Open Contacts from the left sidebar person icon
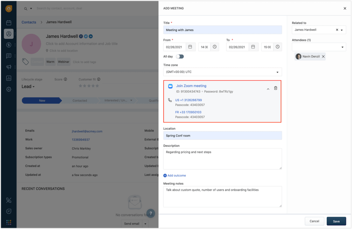Viewport: 352px width, 229px height. (x=9, y=34)
